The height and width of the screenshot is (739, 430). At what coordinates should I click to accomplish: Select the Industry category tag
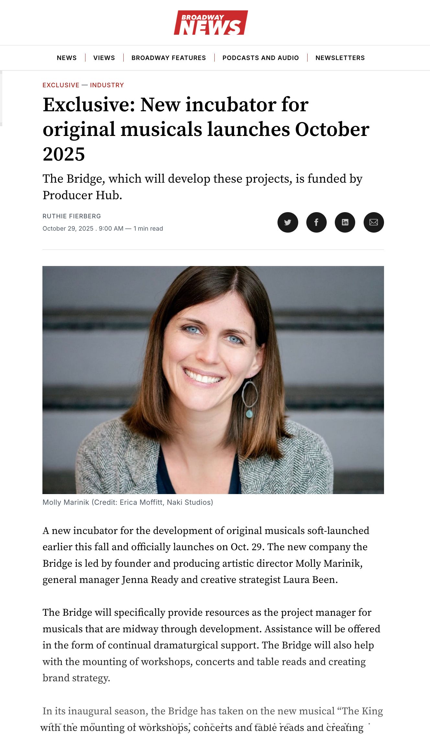pos(107,85)
